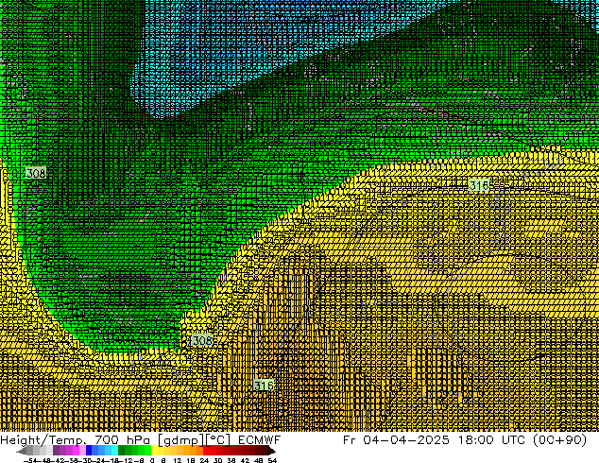Select the yellow swatch in temperature legend
The image size is (599, 463).
point(160,451)
